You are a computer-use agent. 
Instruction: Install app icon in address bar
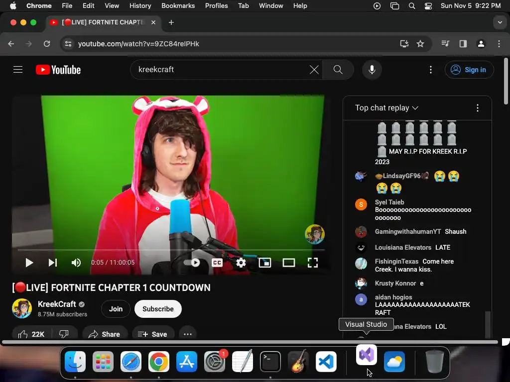pyautogui.click(x=404, y=44)
